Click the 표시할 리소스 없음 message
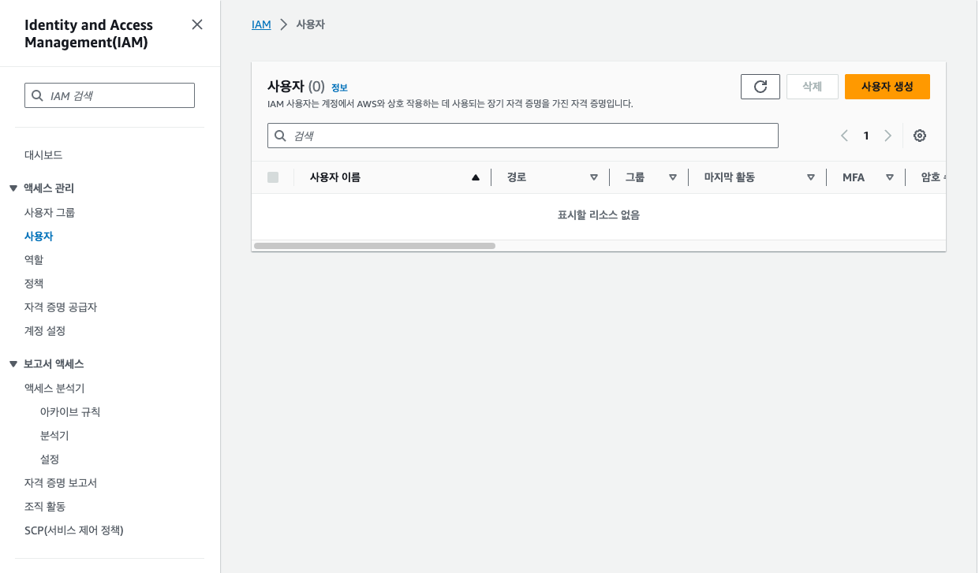Viewport: 979px width, 573px height. pos(599,215)
